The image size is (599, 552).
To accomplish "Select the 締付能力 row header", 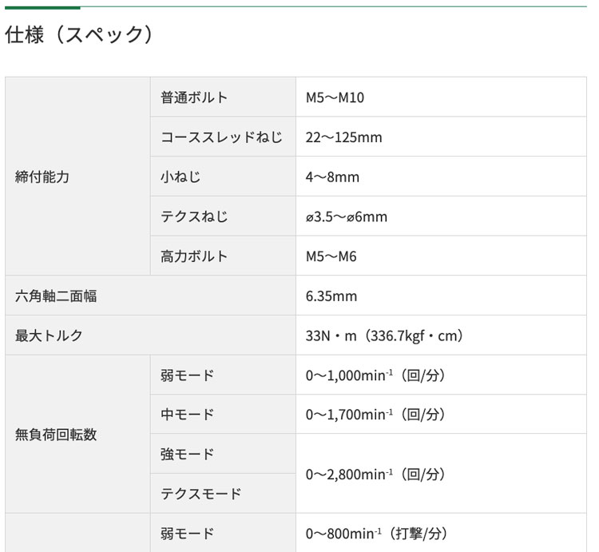I will point(42,177).
